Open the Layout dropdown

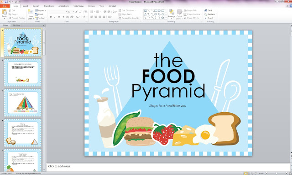pyautogui.click(x=41, y=10)
